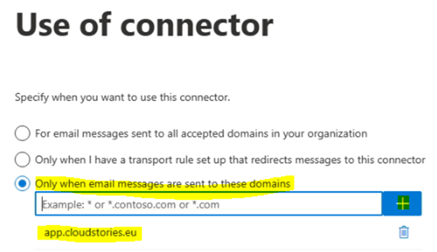Choose the transport rule redirect radio option
Screen dimensions: 437x252
22,160
